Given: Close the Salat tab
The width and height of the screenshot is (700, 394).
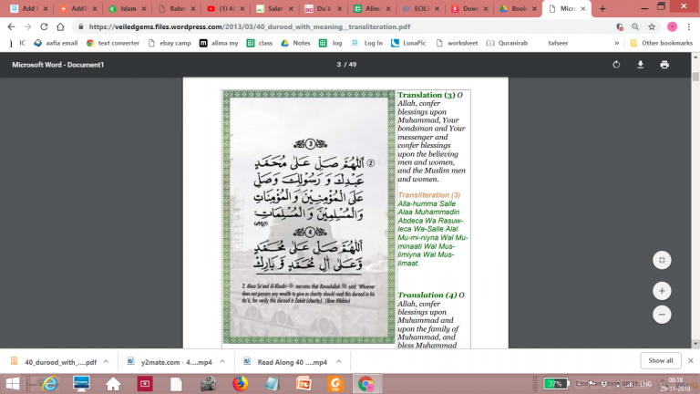Looking at the screenshot, I should [x=291, y=8].
